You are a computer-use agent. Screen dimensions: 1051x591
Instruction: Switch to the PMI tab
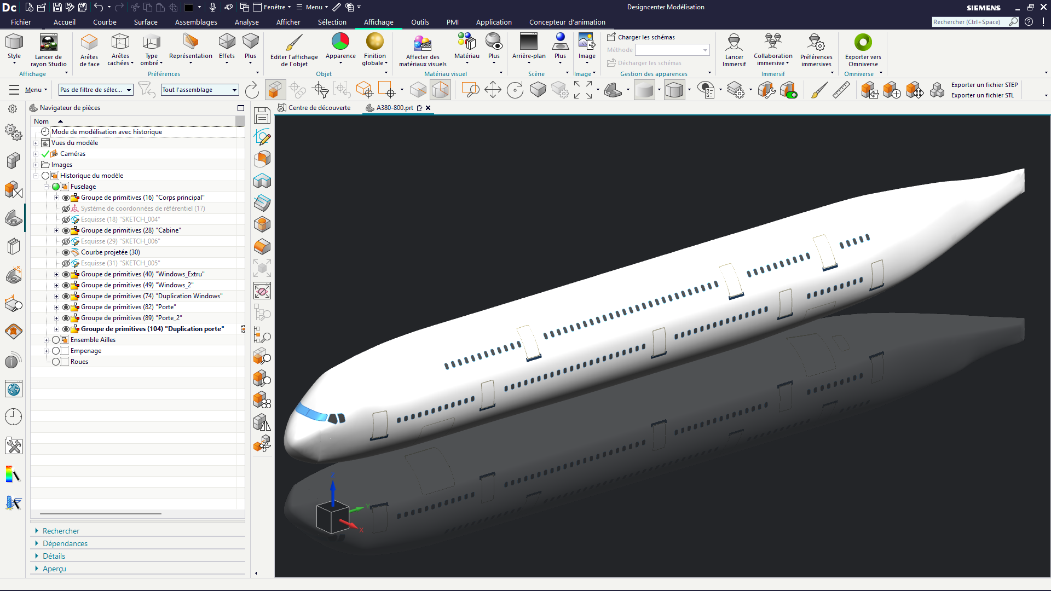(x=453, y=22)
